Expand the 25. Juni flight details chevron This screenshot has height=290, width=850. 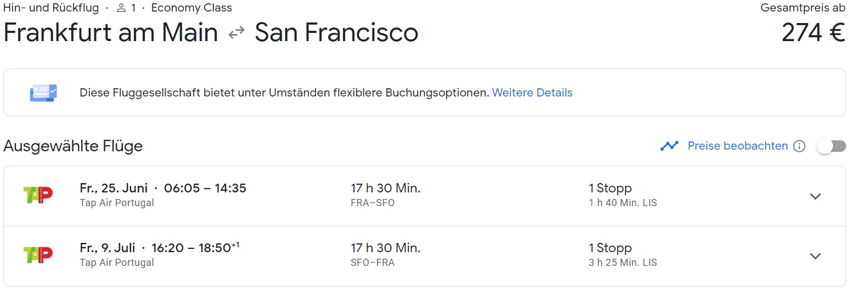click(x=815, y=196)
